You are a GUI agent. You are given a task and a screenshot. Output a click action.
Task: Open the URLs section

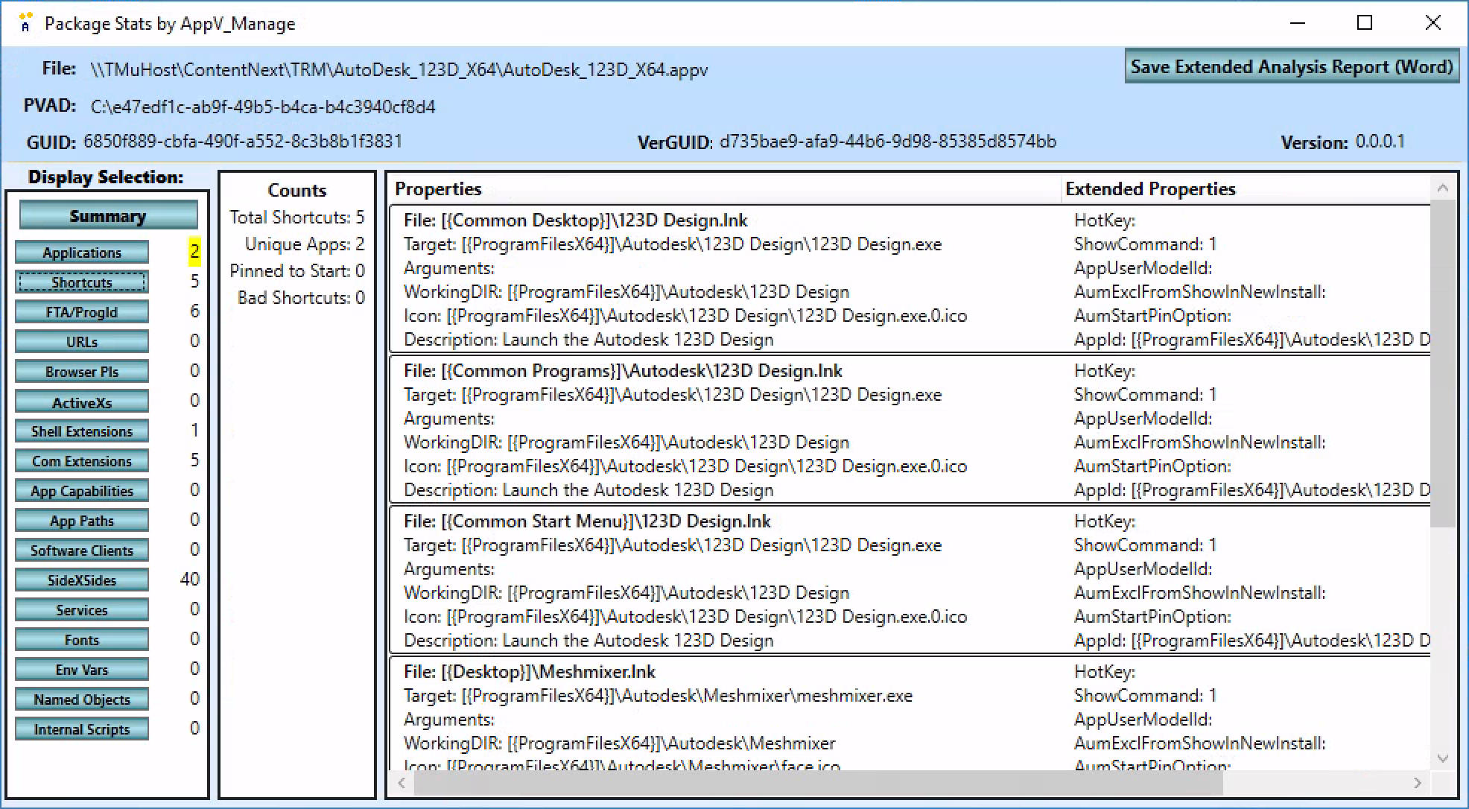coord(82,342)
